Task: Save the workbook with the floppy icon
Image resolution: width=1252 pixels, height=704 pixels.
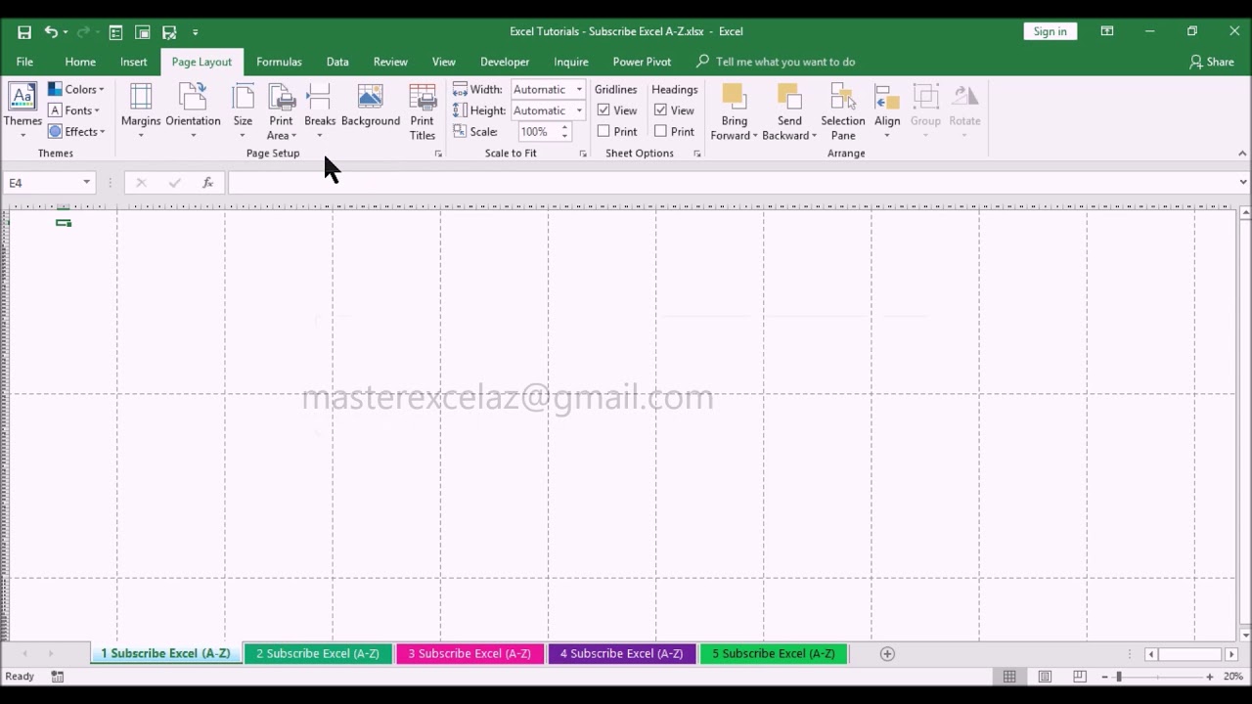Action: click(24, 32)
